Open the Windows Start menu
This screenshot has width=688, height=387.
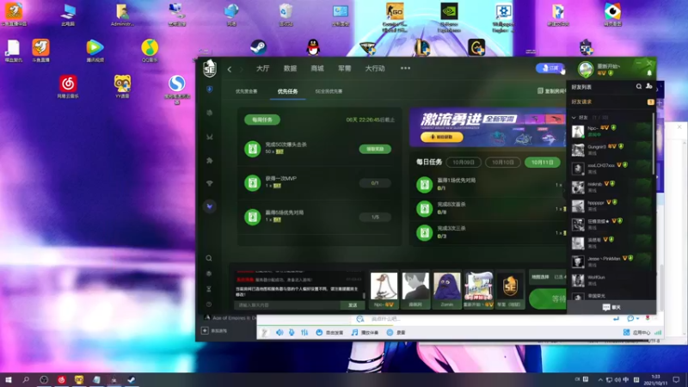point(8,379)
